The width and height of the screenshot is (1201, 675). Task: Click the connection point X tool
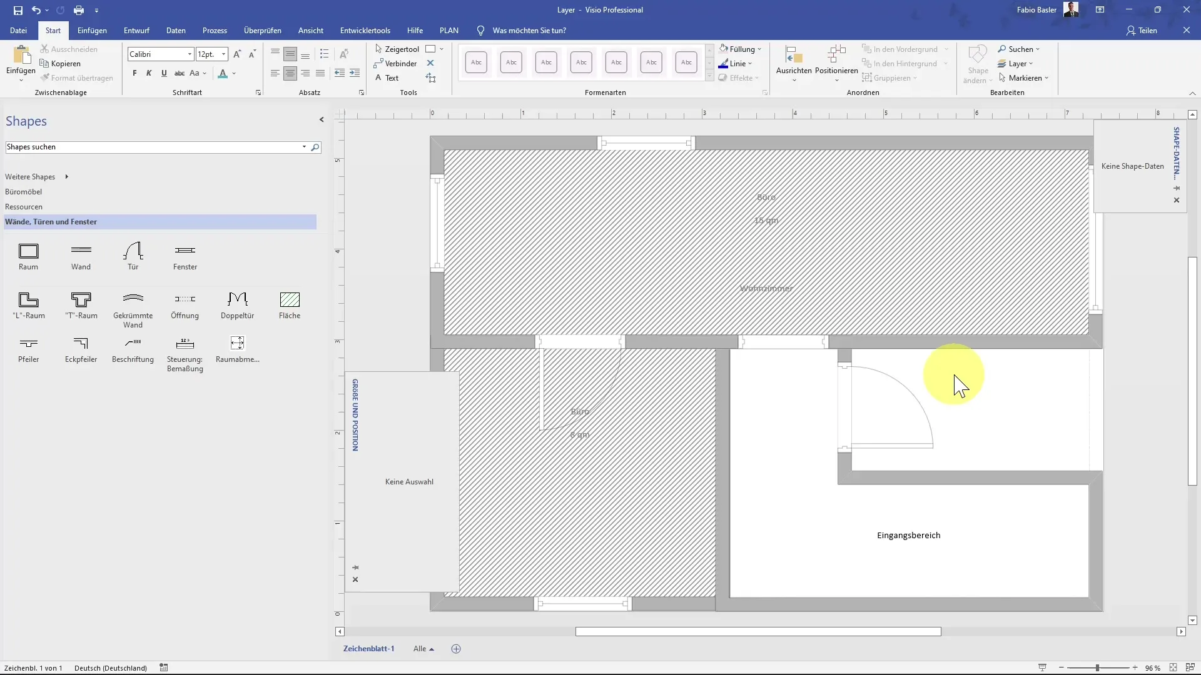click(x=430, y=63)
